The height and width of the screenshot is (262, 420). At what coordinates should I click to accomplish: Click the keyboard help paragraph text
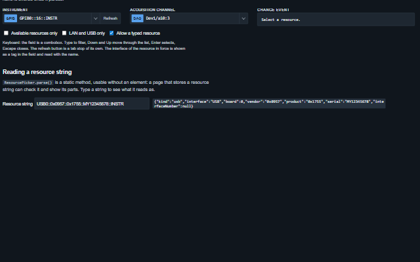[94, 48]
